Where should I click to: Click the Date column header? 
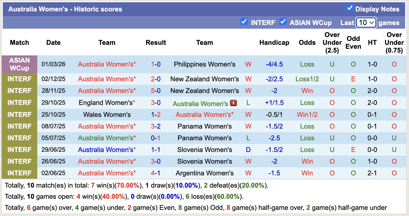click(x=53, y=42)
